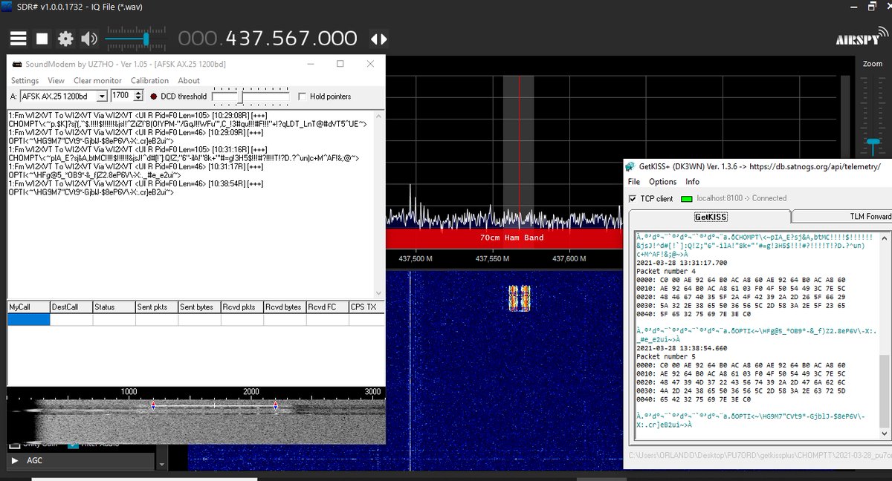Click the 1700 center frequency field

point(121,96)
